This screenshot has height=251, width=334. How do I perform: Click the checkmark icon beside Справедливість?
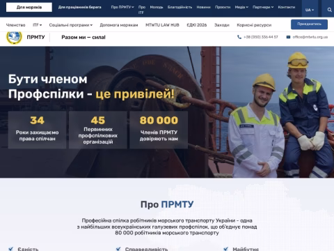[x=118, y=249]
